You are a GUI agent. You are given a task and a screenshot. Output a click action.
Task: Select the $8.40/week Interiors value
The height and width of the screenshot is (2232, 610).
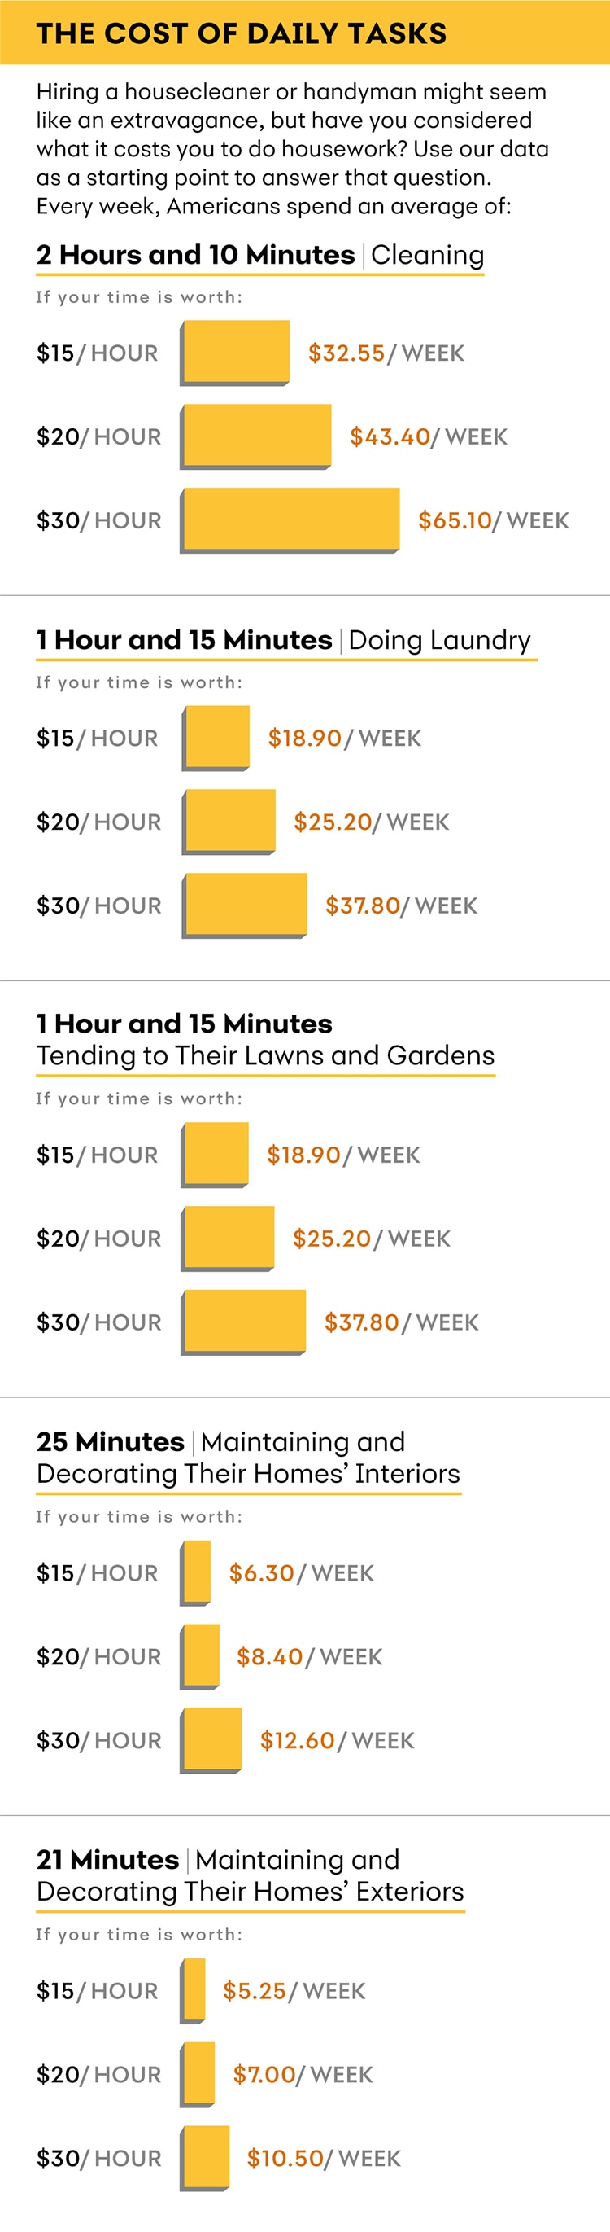pyautogui.click(x=309, y=1656)
